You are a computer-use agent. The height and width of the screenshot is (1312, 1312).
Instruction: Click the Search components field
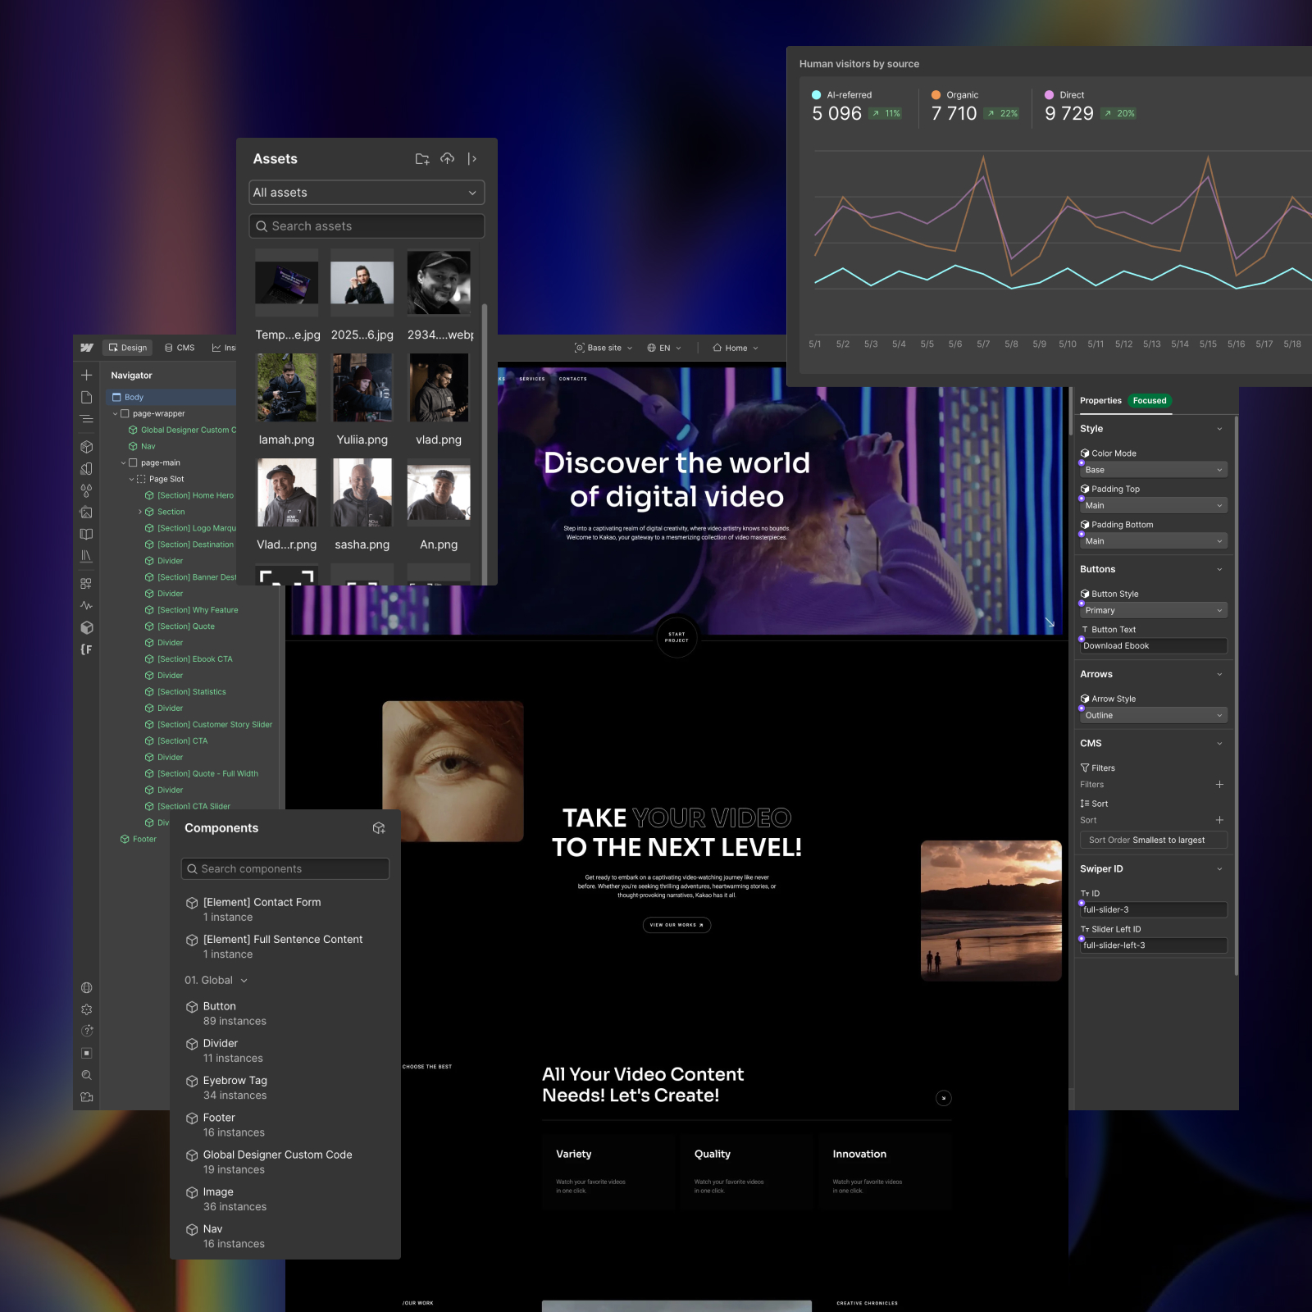(285, 869)
